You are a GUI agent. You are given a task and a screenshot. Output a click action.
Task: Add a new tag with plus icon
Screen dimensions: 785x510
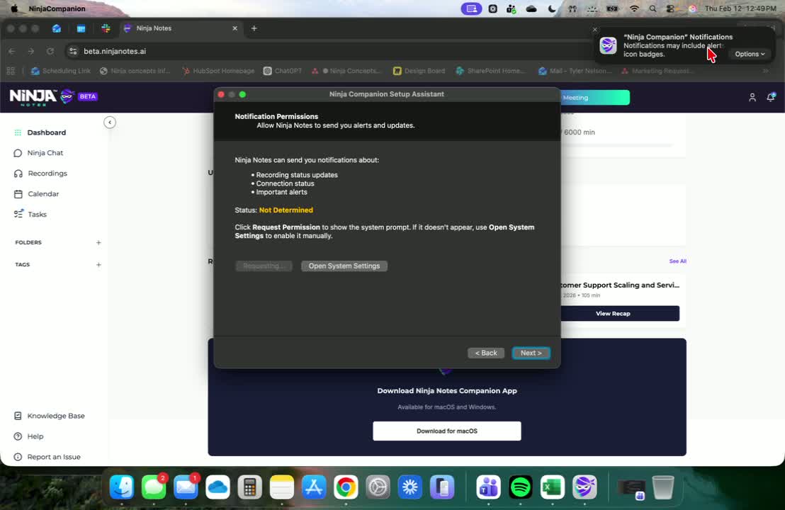pos(98,265)
